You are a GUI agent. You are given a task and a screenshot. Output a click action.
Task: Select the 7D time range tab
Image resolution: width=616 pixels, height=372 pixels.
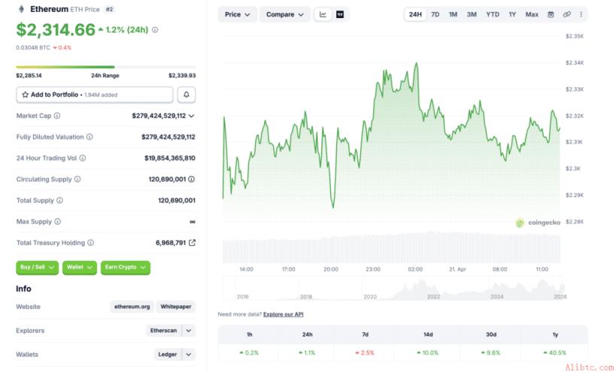click(x=435, y=14)
